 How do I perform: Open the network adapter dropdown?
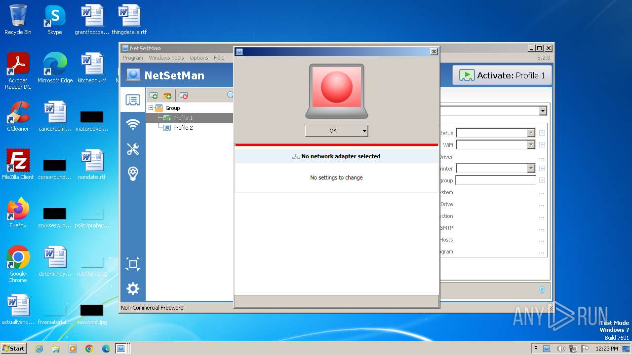[543, 111]
